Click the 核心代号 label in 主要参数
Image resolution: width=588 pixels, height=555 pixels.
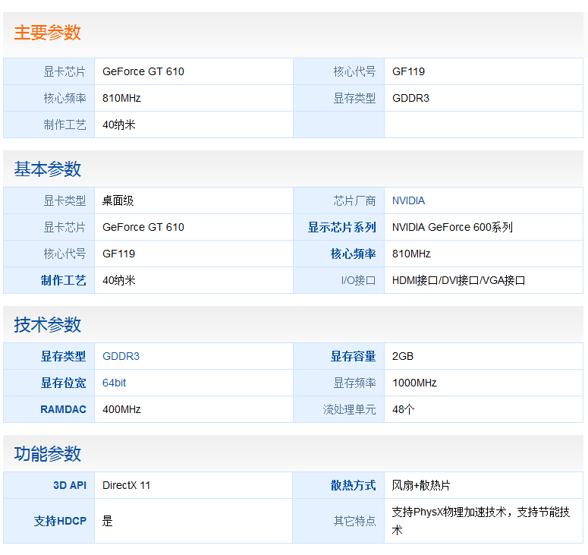(x=354, y=71)
